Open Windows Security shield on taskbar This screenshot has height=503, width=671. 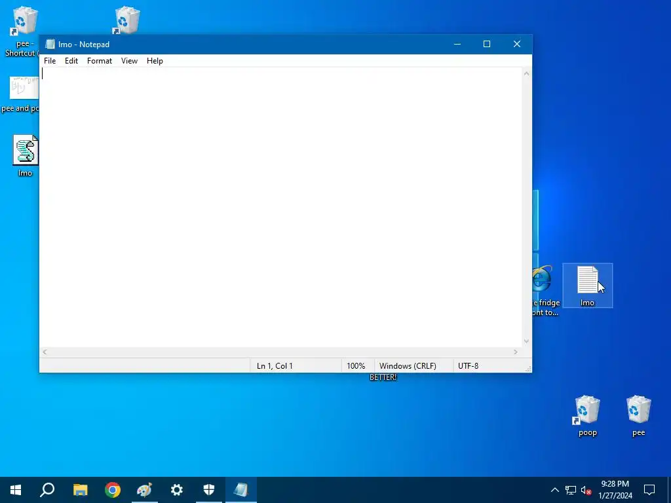click(209, 490)
